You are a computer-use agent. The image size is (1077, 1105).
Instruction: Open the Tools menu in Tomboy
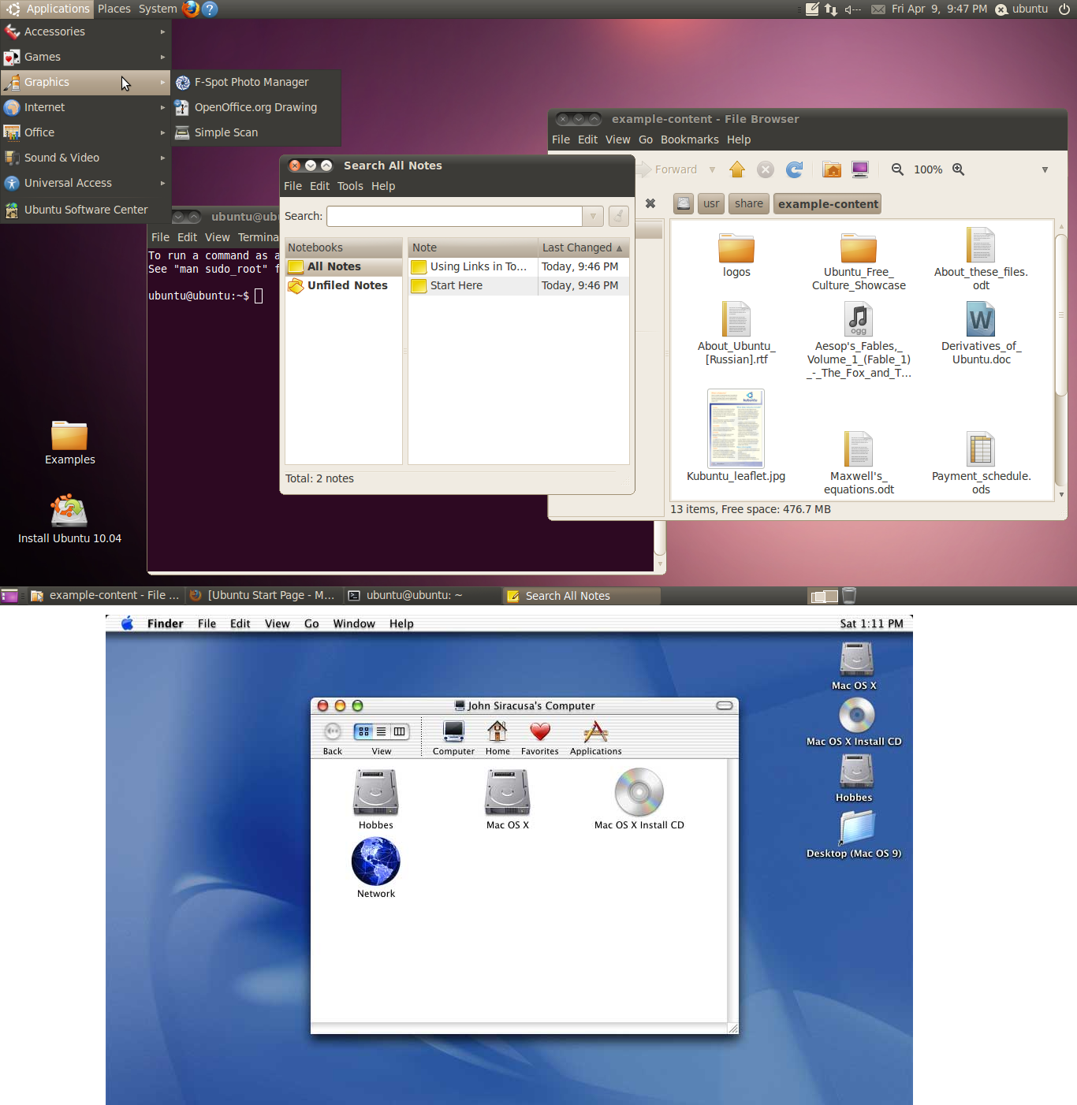(350, 186)
